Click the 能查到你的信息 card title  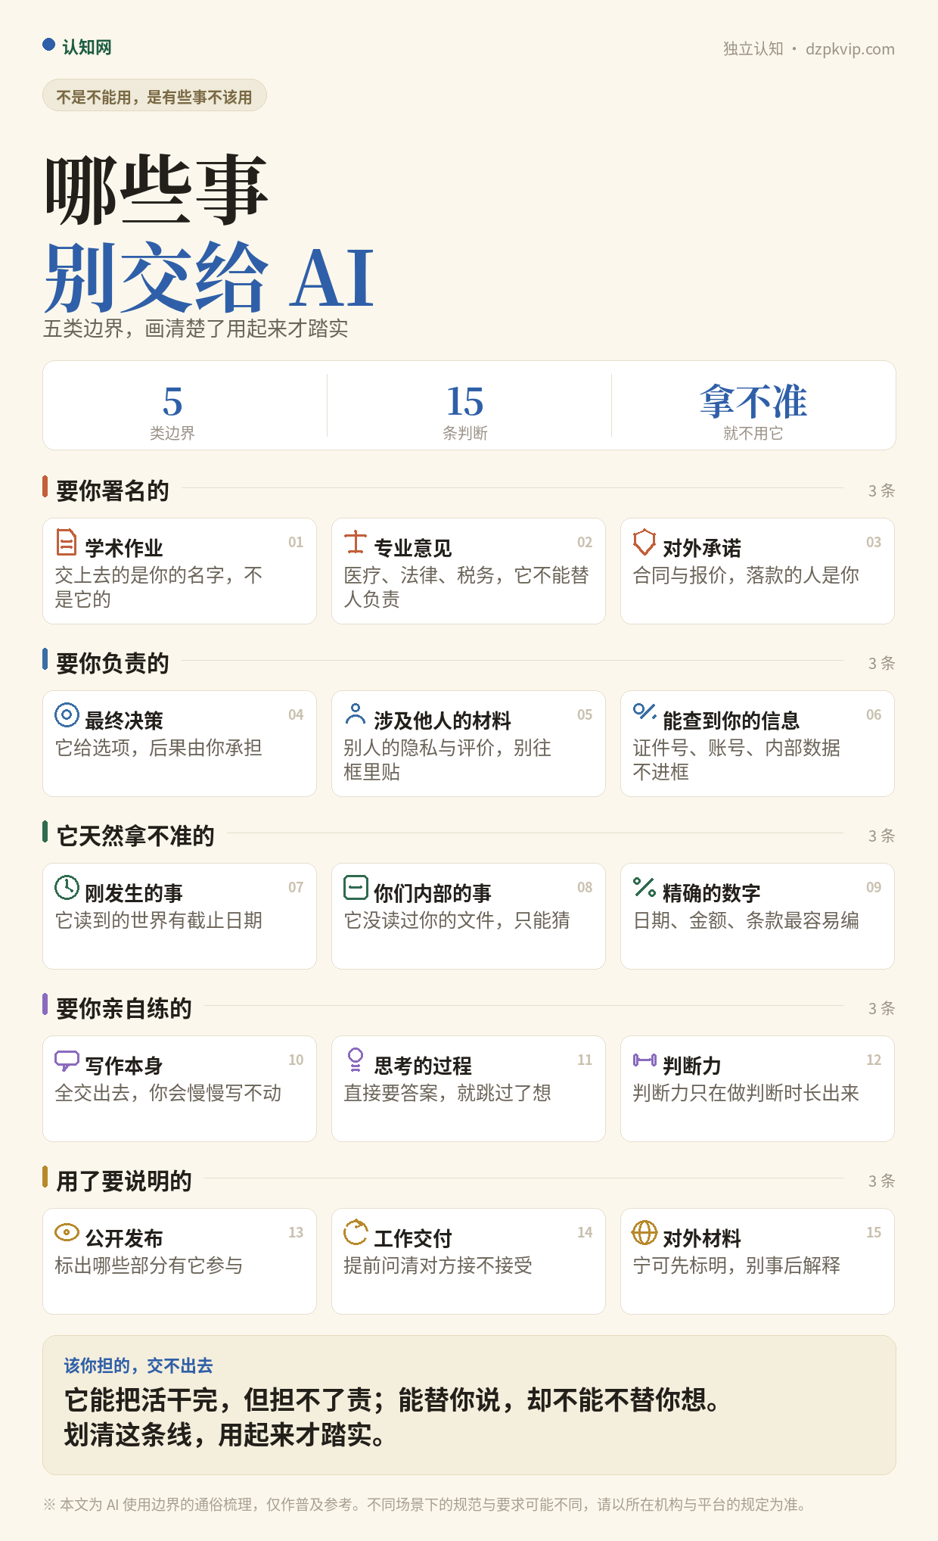pos(731,721)
